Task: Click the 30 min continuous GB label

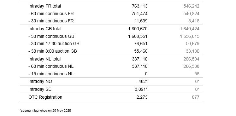Action: (51, 37)
